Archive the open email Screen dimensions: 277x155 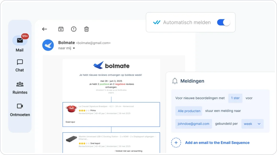61,29
